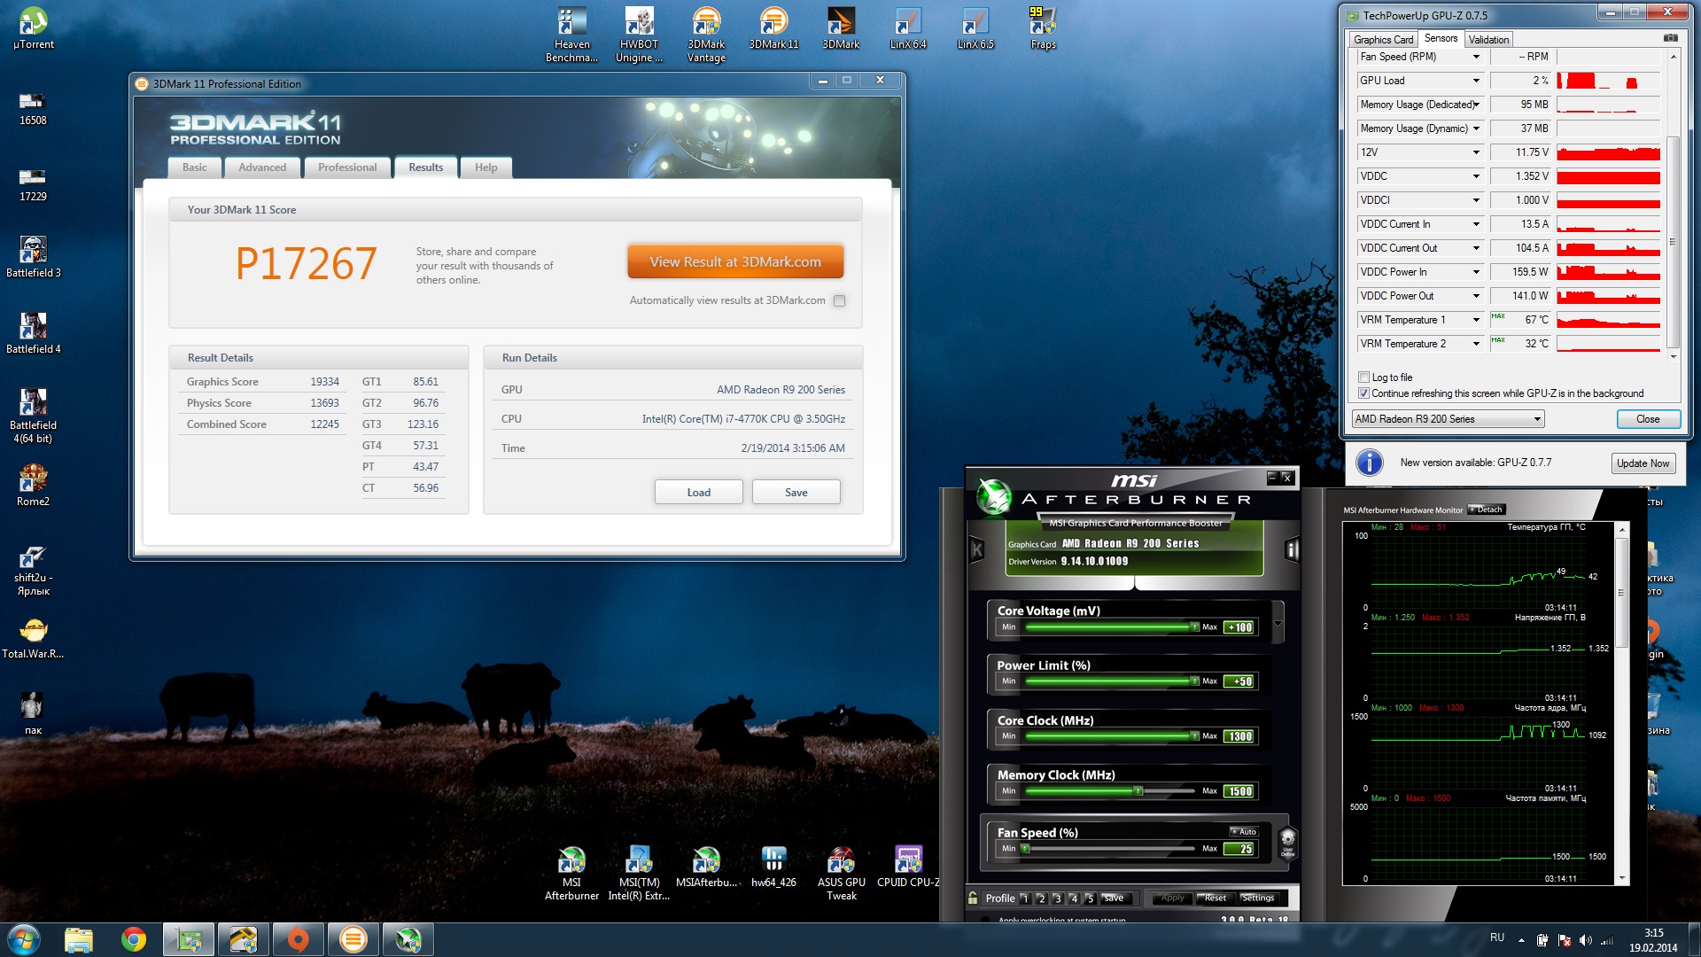
Task: Open the AMD Radeon R9 200 Series dropdown
Action: pyautogui.click(x=1448, y=419)
